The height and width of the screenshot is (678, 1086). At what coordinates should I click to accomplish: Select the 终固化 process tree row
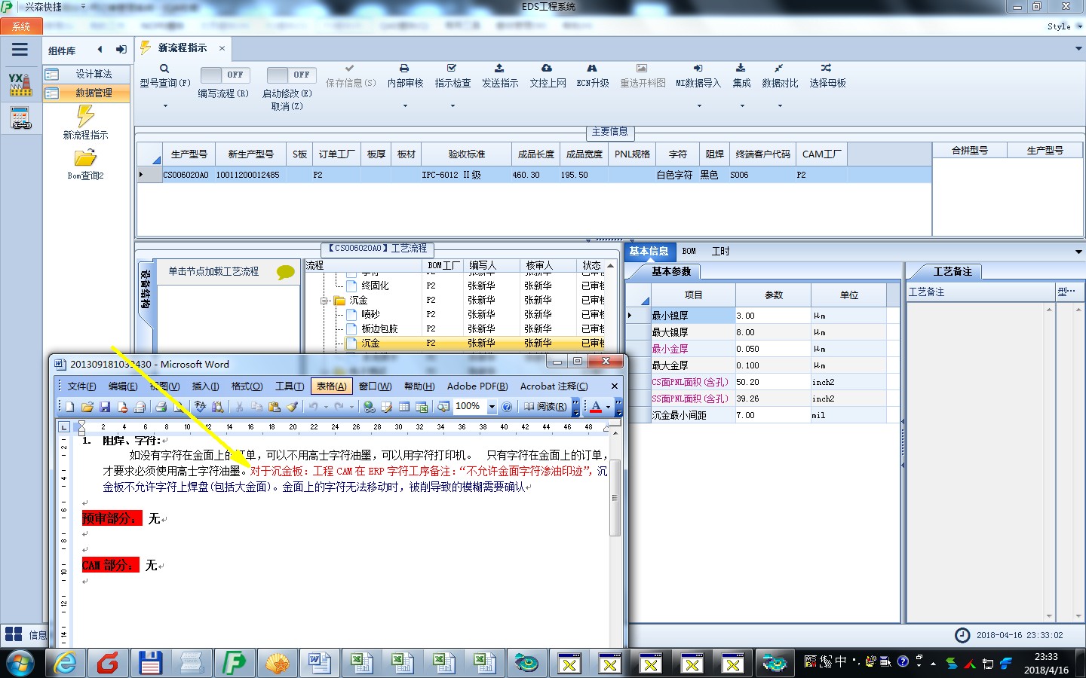tap(376, 286)
